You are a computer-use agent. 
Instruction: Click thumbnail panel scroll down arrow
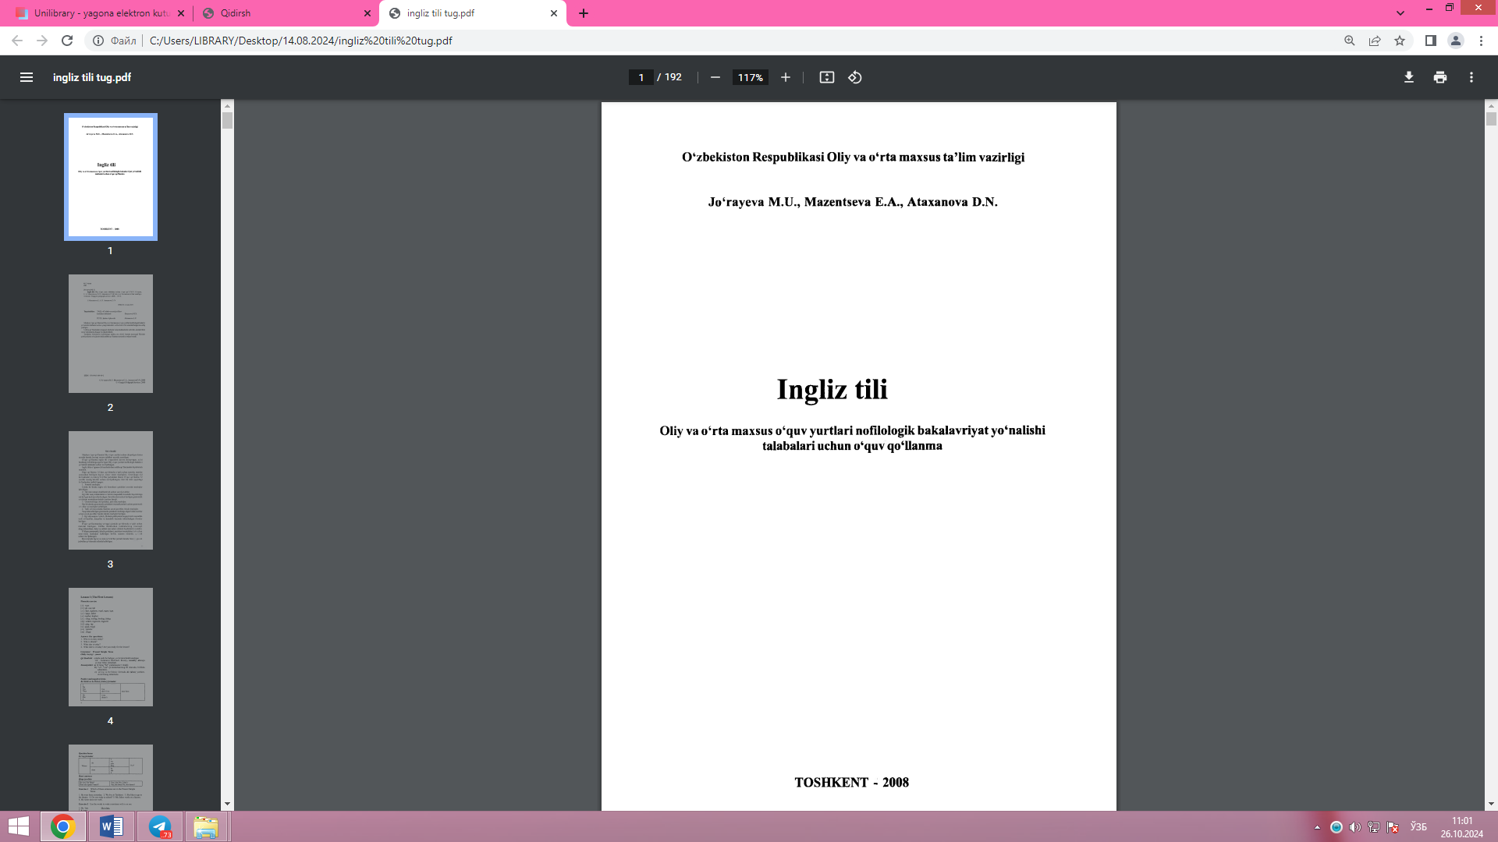(227, 804)
